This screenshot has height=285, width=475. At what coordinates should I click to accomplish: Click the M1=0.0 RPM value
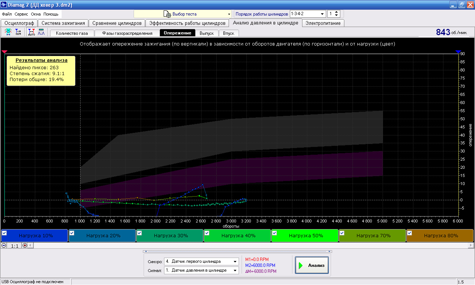tap(257, 259)
